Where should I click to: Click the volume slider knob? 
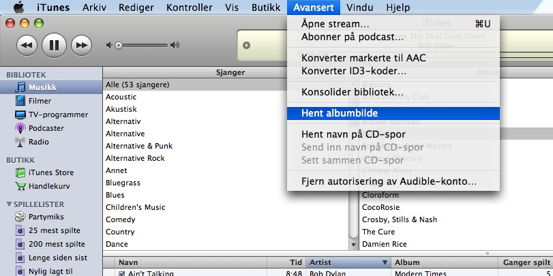[119, 45]
